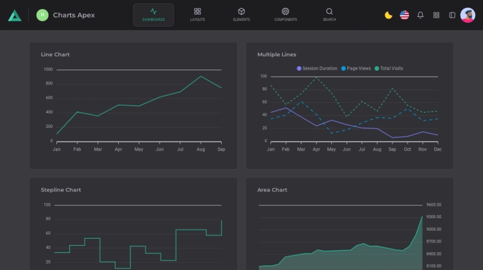Open the apps grid shortcut icon

(436, 15)
